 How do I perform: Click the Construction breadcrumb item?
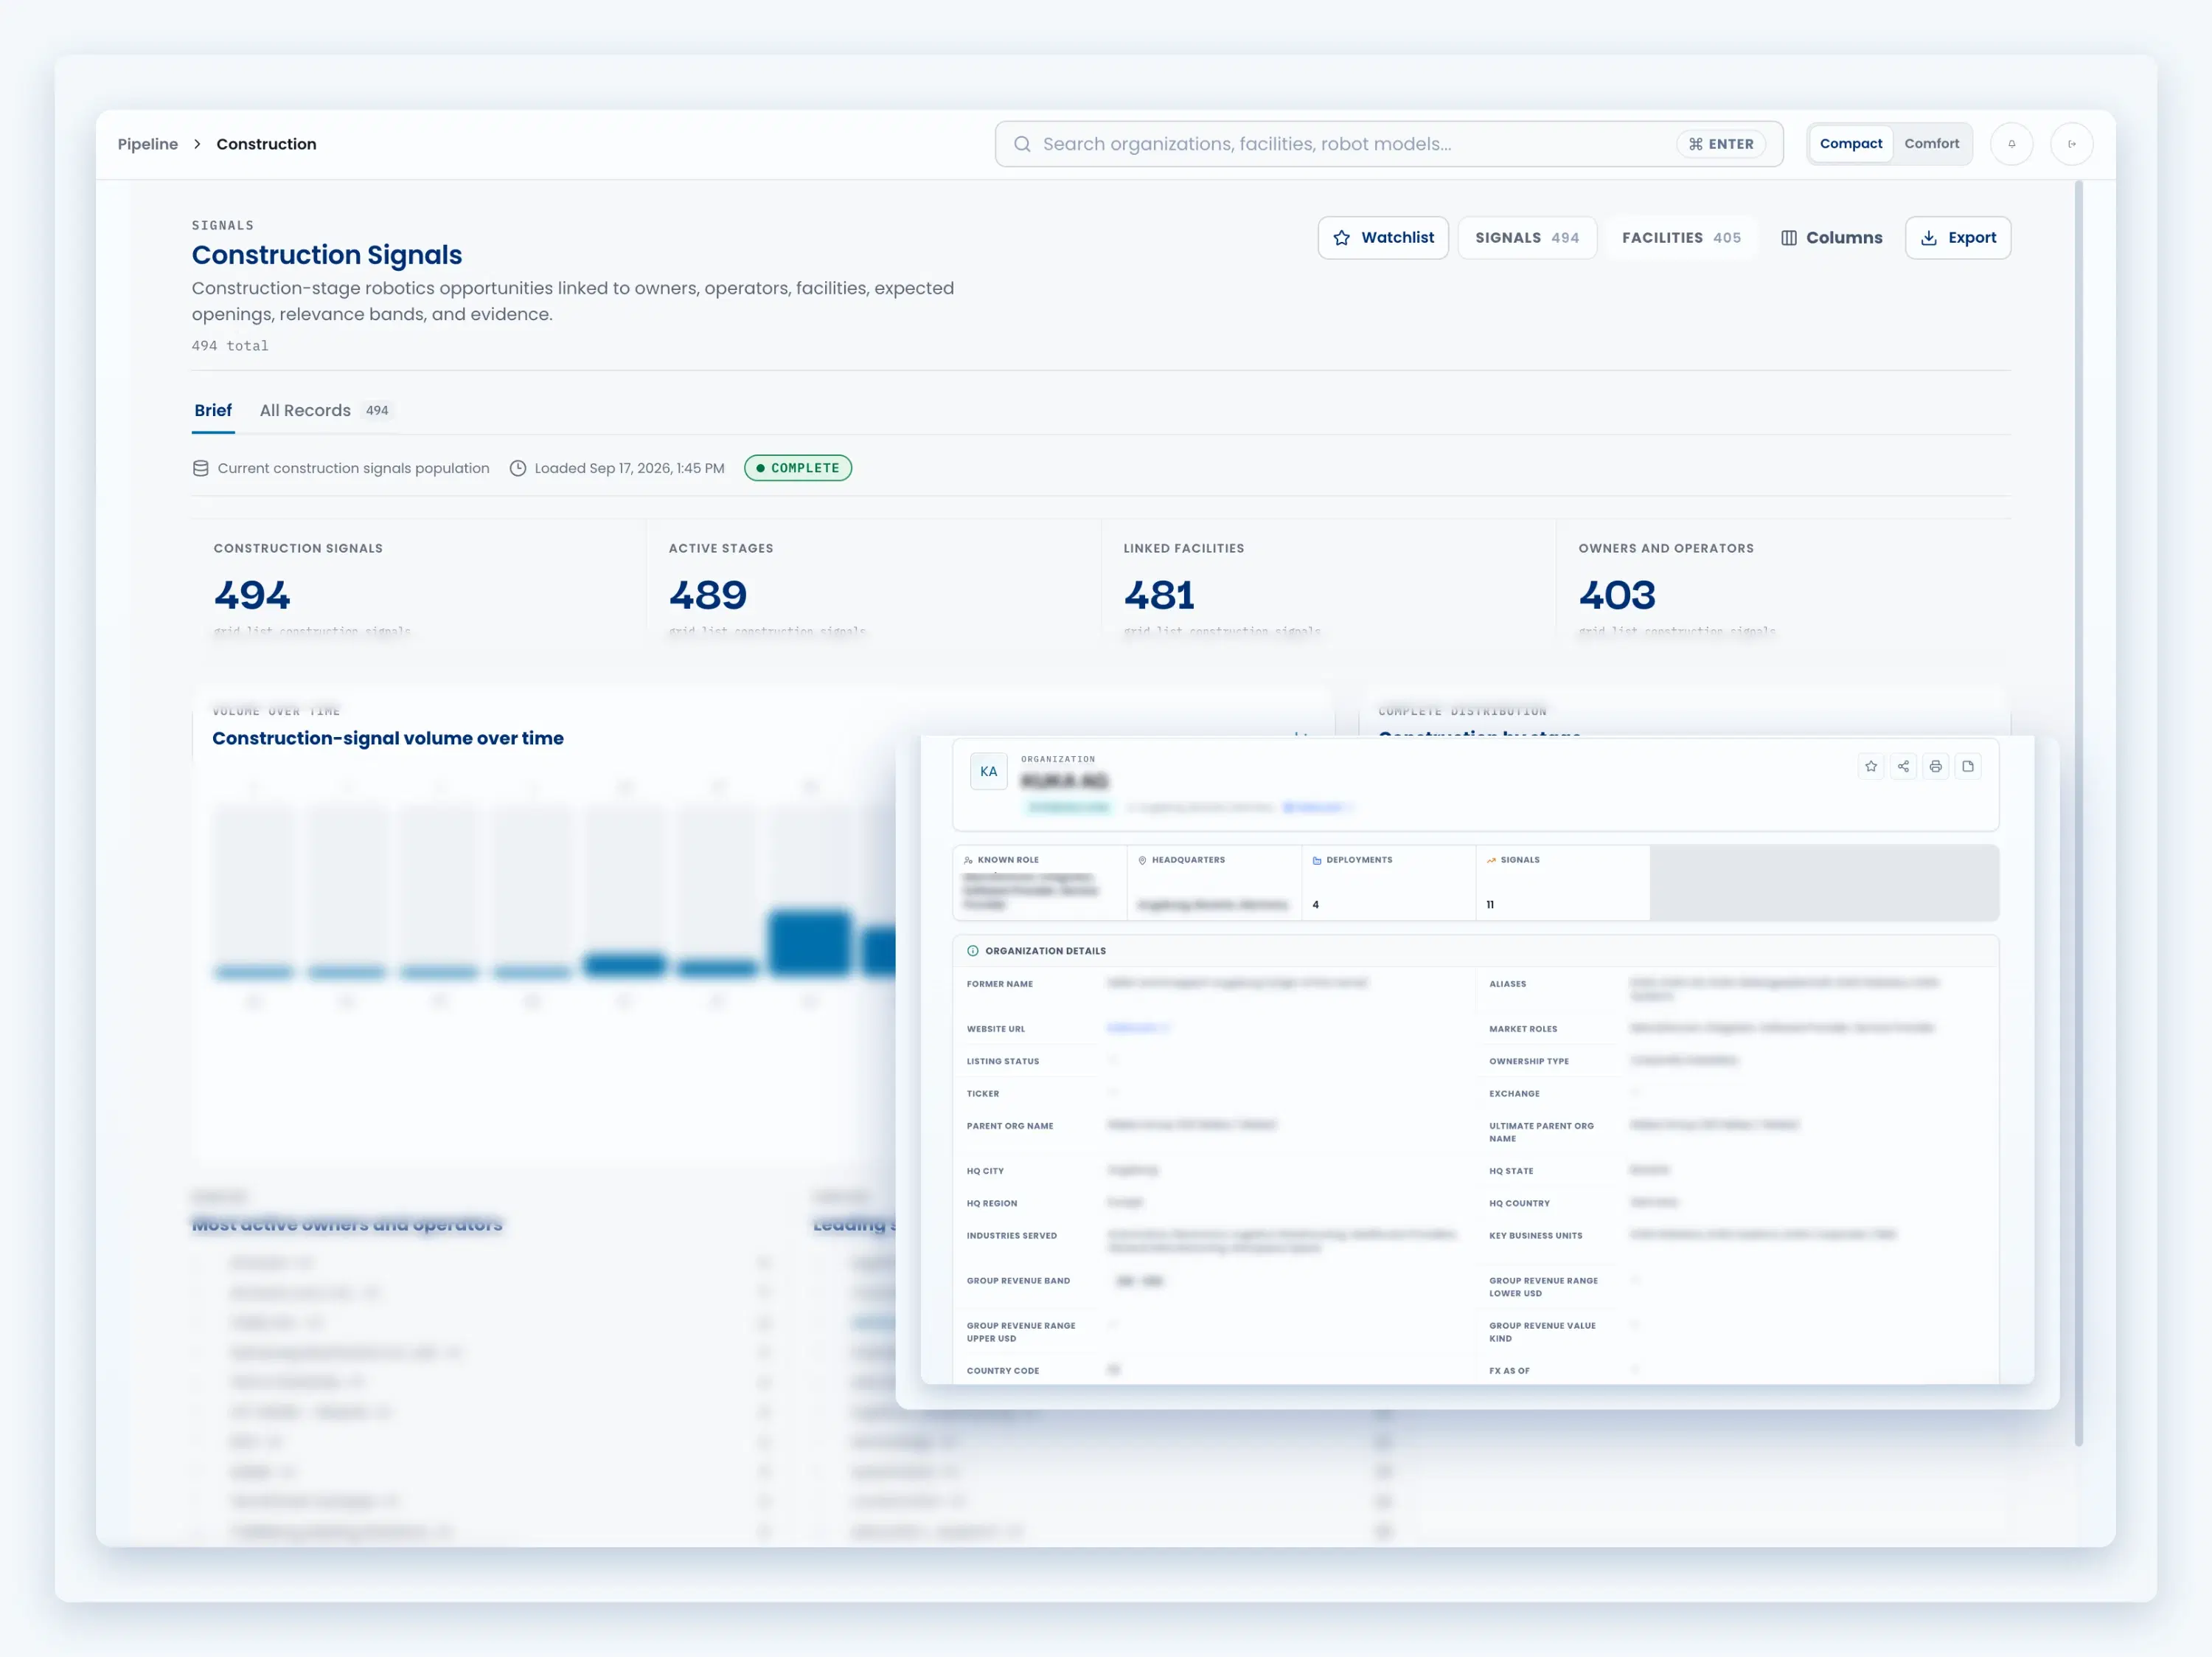pyautogui.click(x=266, y=144)
